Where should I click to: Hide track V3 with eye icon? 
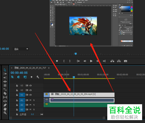pos(30,85)
